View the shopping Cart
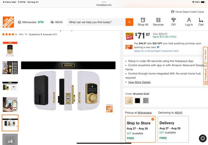 [x=201, y=22]
